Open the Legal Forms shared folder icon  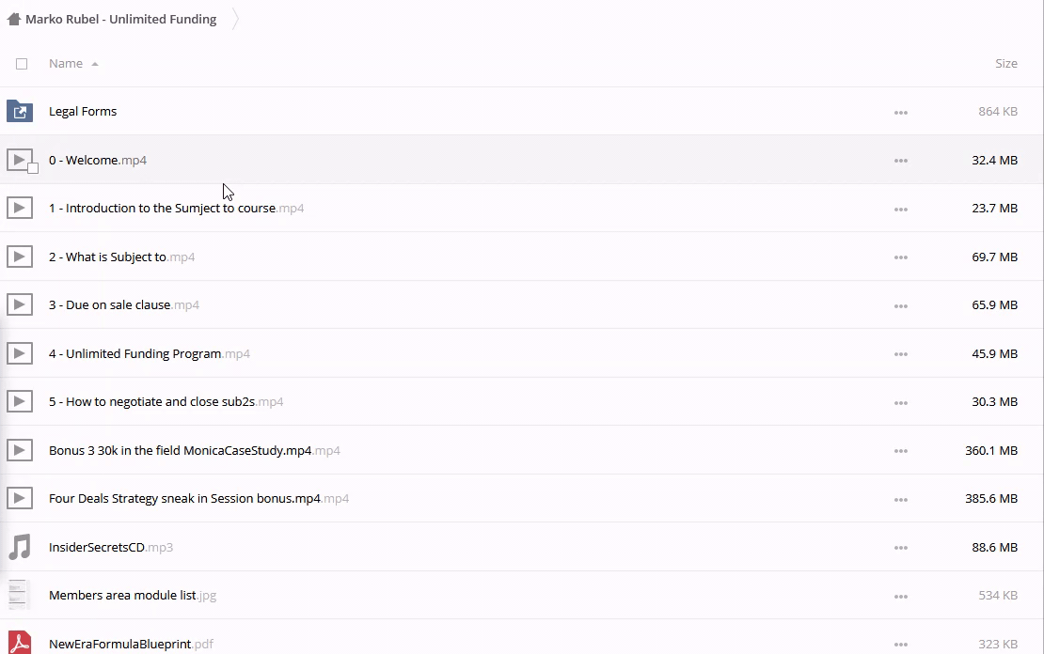[x=20, y=112]
